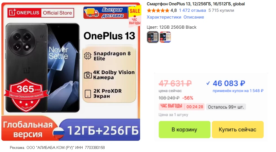Click the orange star rating icons
This screenshot has width=276, height=152.
click(x=158, y=10)
